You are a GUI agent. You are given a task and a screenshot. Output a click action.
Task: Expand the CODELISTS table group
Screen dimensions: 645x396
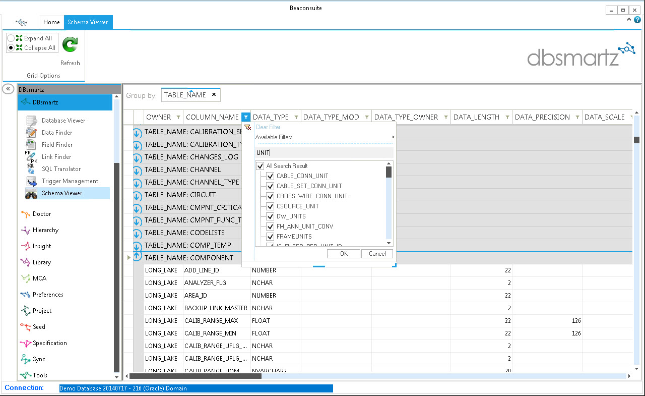[137, 234]
